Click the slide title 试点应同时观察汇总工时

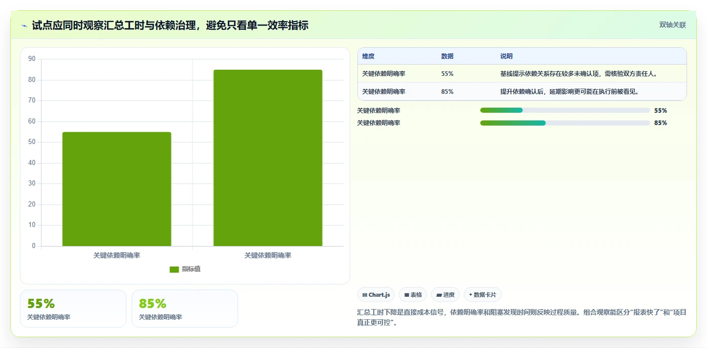pyautogui.click(x=170, y=25)
